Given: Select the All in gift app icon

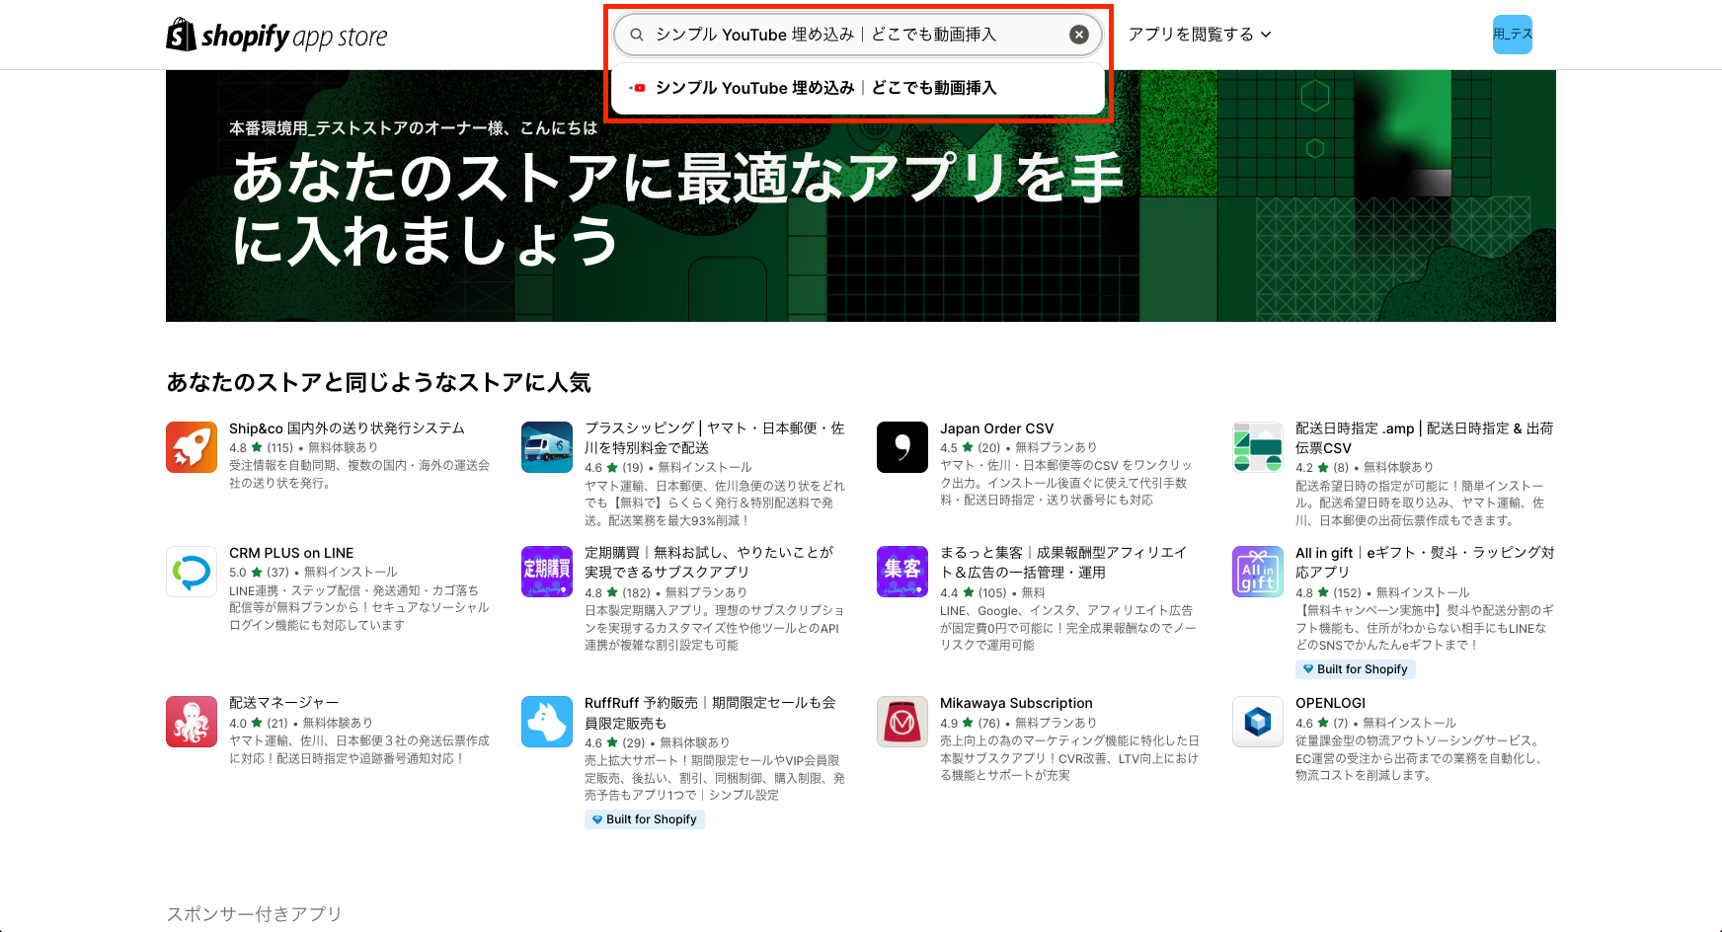Looking at the screenshot, I should [1257, 572].
